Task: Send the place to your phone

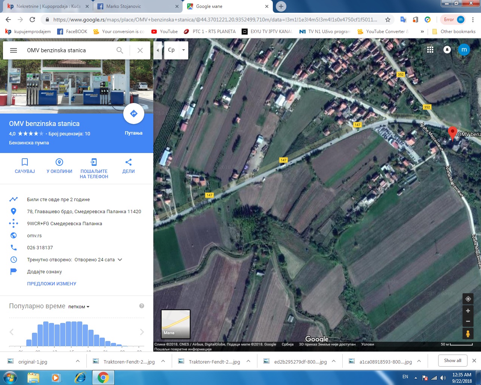Action: 94,162
